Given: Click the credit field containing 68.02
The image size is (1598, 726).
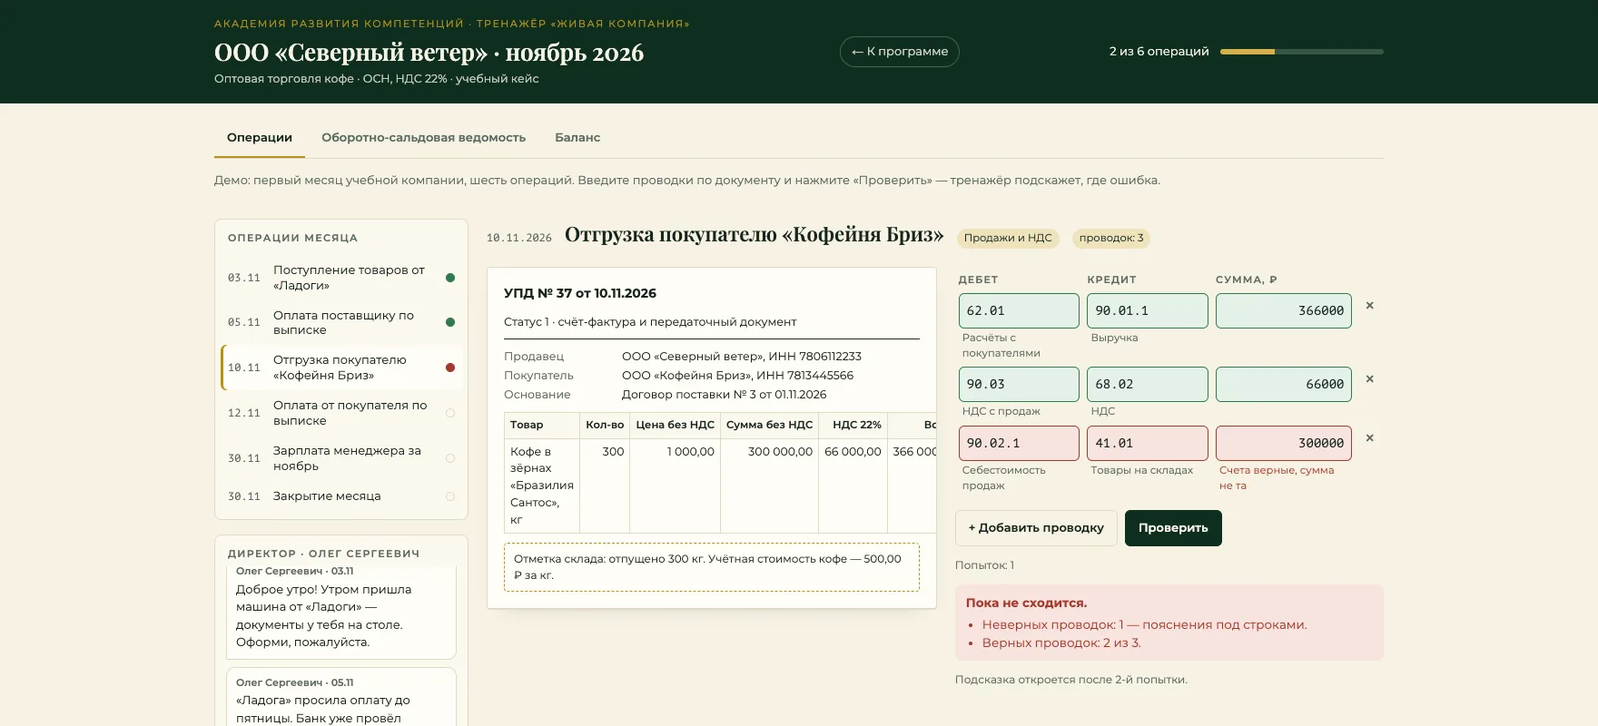Looking at the screenshot, I should click(x=1148, y=384).
